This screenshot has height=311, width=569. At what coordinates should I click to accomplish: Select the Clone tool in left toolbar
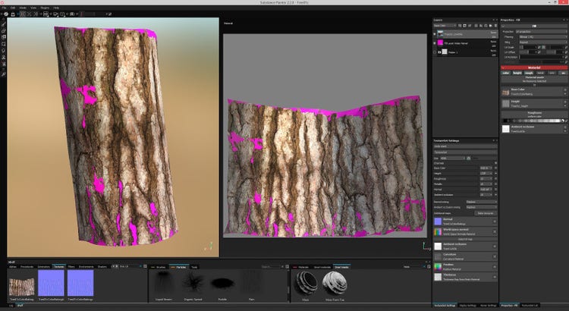click(x=4, y=58)
